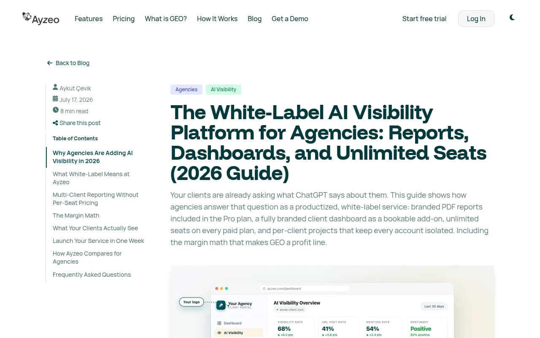Screen dimensions: 540x338
Task: Open What Your Clients Actually See section
Action: (95, 228)
